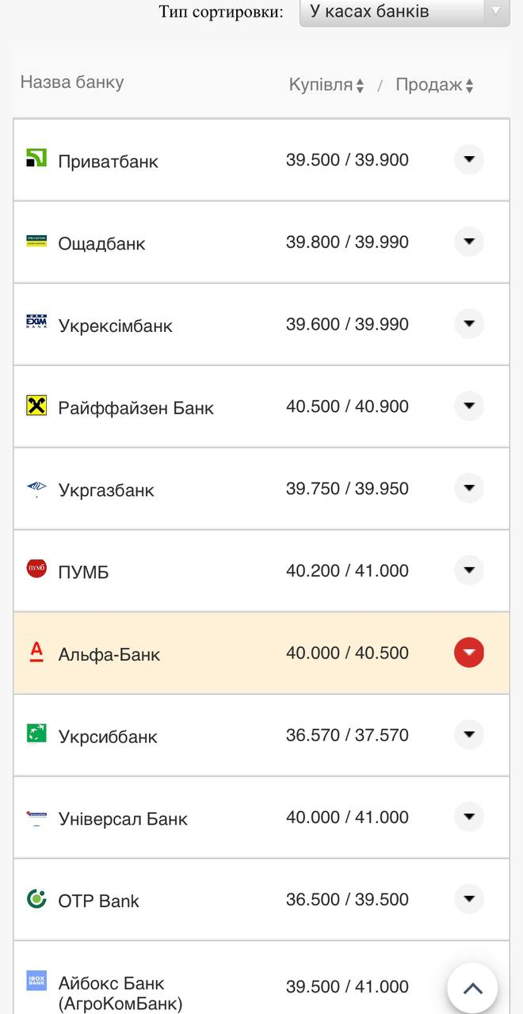Click the ПУМБ red round logo
The height and width of the screenshot is (1014, 523).
[36, 568]
